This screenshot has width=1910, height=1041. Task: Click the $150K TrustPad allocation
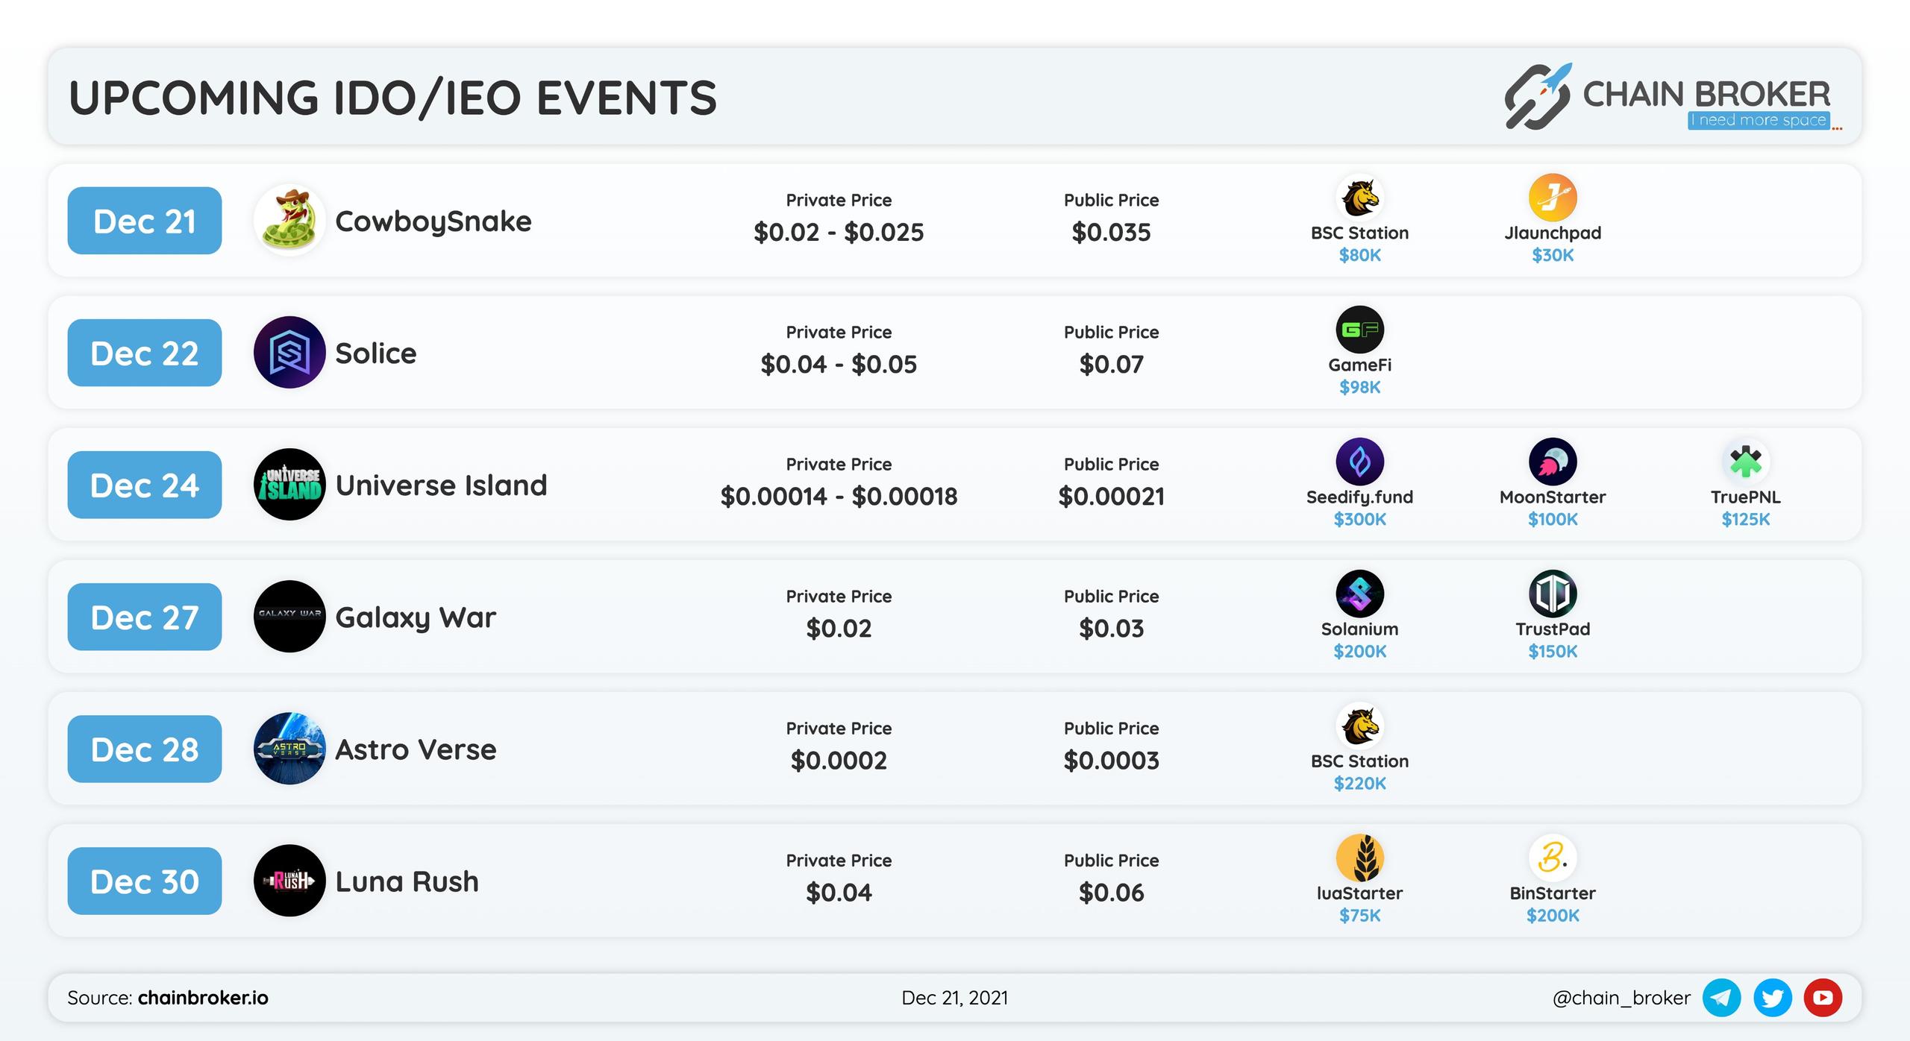point(1553,651)
